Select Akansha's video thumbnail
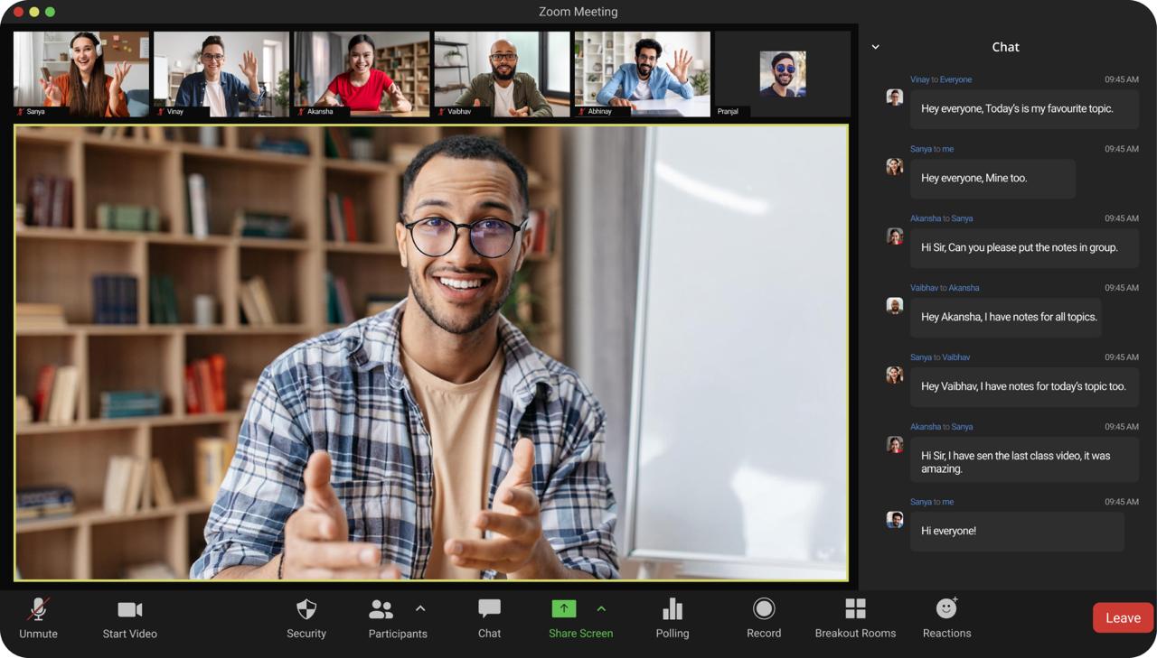The width and height of the screenshot is (1157, 658). 362,74
